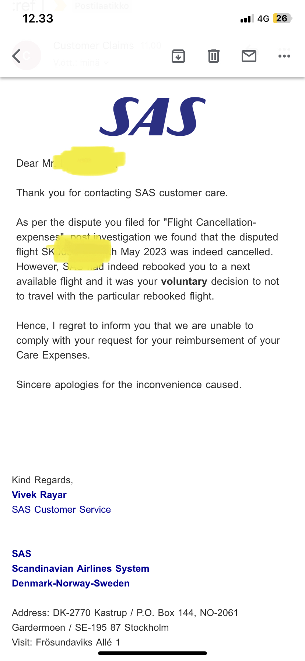This screenshot has width=305, height=661.
Task: Tap the back arrow to leave email
Action: [x=17, y=56]
